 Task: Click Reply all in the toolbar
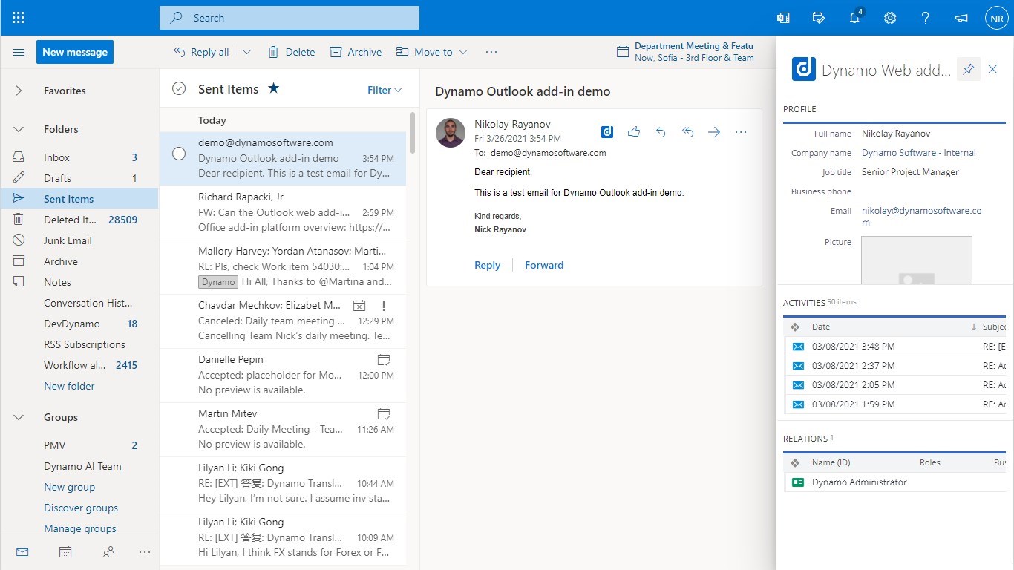[x=201, y=52]
